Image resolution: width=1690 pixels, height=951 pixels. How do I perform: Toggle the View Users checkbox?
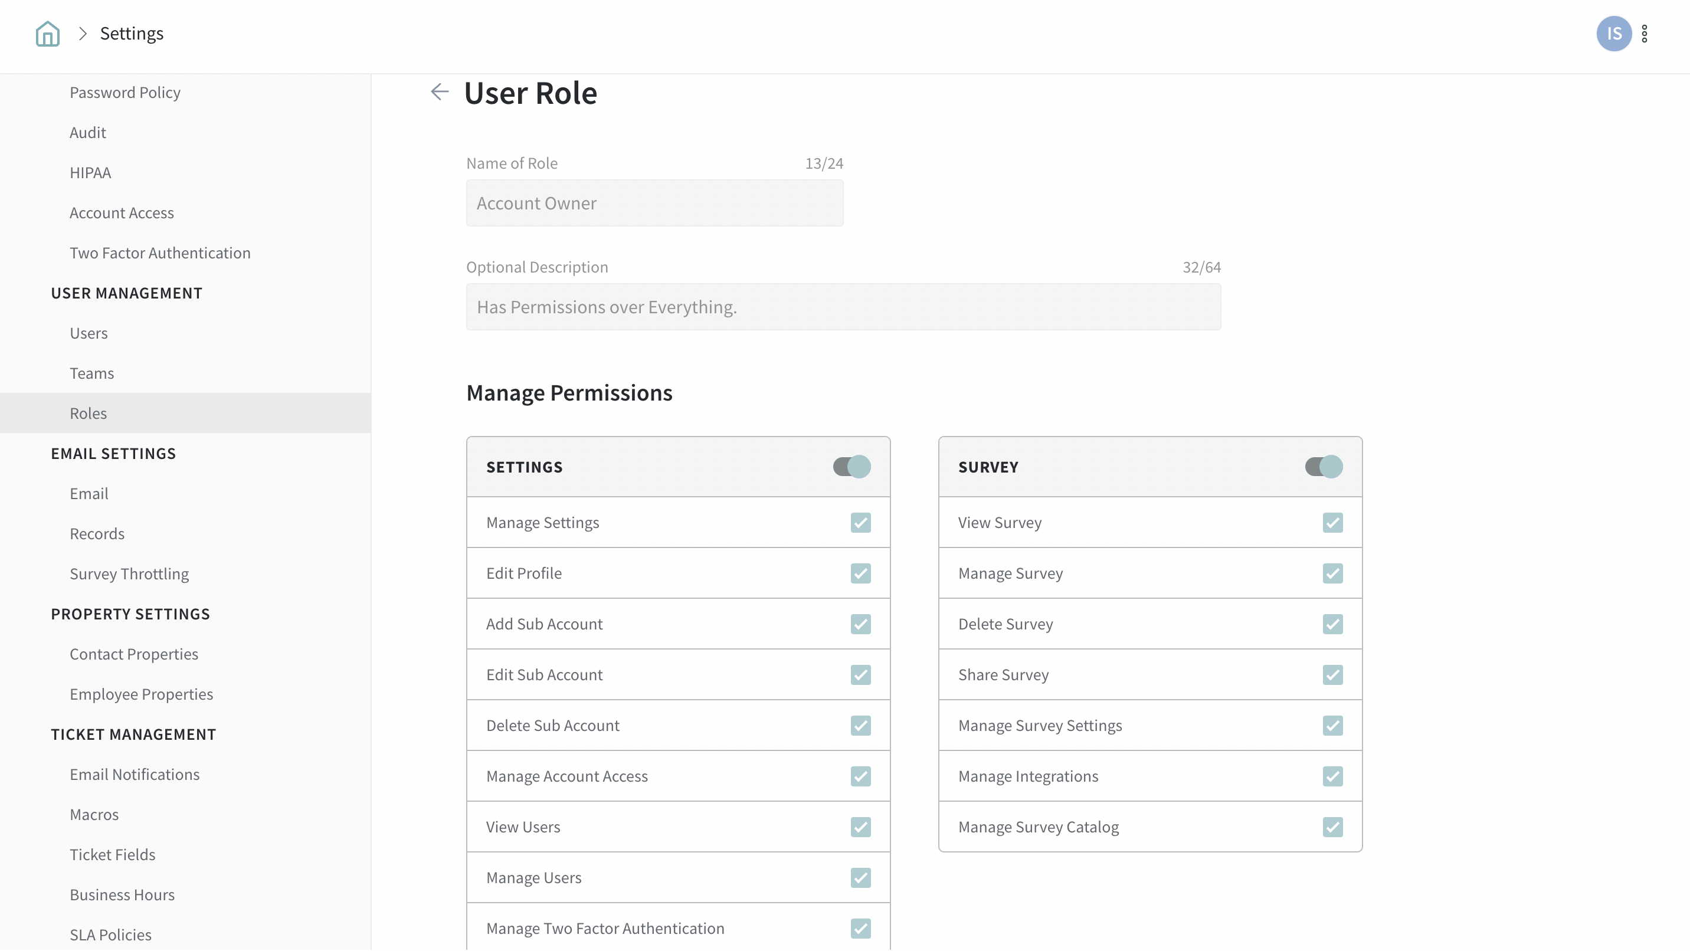(x=860, y=827)
